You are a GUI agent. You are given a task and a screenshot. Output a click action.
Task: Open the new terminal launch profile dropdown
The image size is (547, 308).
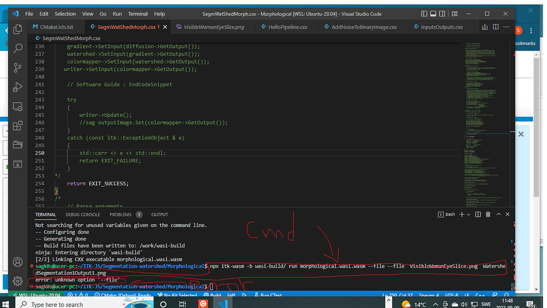point(468,214)
